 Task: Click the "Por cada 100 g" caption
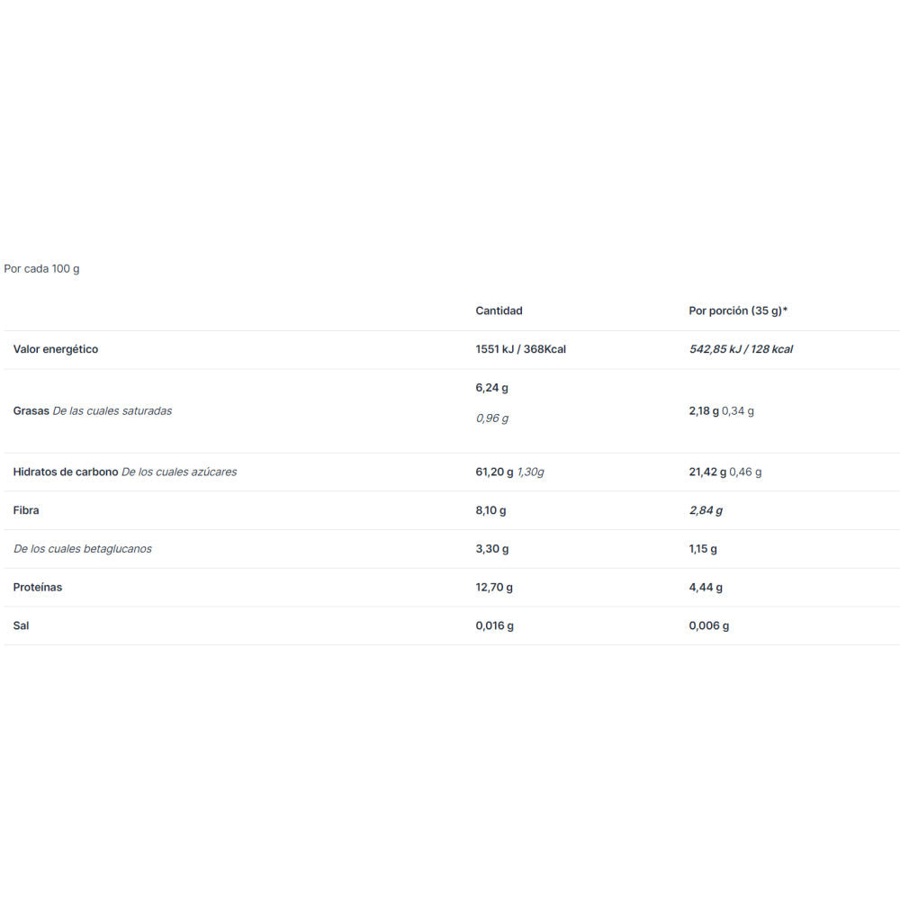41,268
